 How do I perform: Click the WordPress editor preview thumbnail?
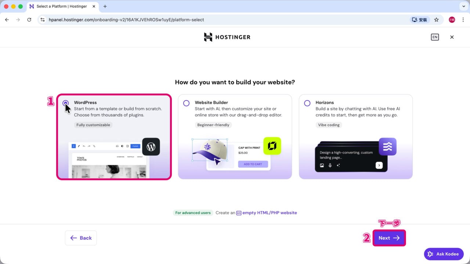point(109,160)
